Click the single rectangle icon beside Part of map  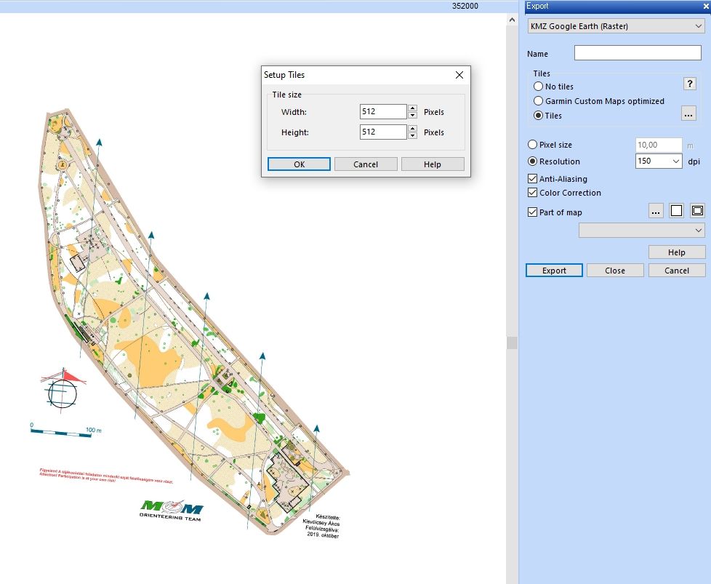[x=676, y=211]
